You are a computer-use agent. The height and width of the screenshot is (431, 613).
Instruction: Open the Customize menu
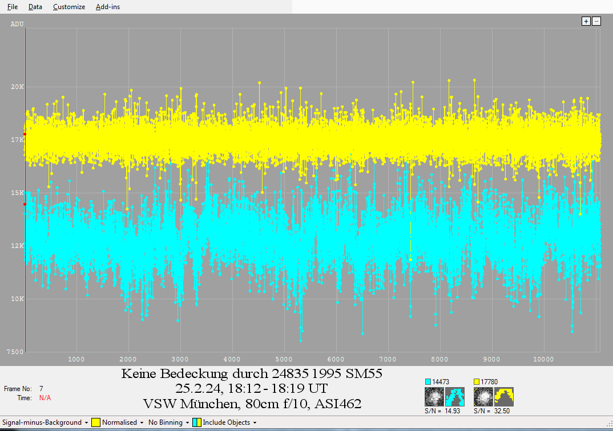click(69, 7)
